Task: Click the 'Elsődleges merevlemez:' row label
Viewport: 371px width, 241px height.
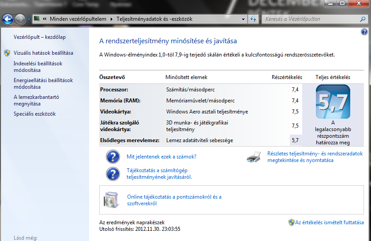Action: point(130,140)
